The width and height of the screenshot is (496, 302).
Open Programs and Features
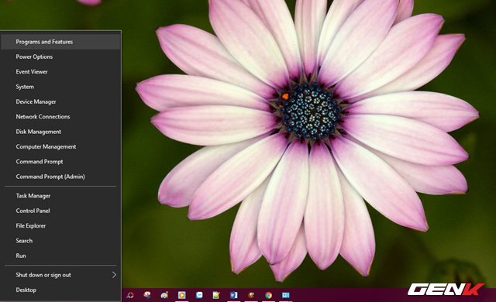(60, 42)
